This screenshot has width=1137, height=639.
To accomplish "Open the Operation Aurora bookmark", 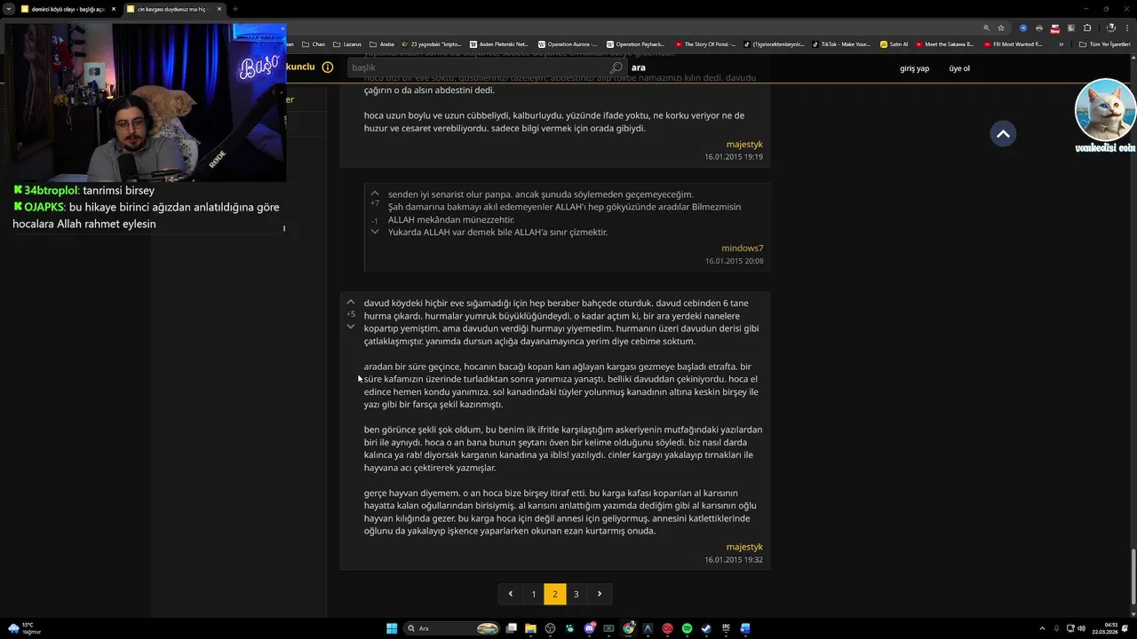I will pos(568,44).
